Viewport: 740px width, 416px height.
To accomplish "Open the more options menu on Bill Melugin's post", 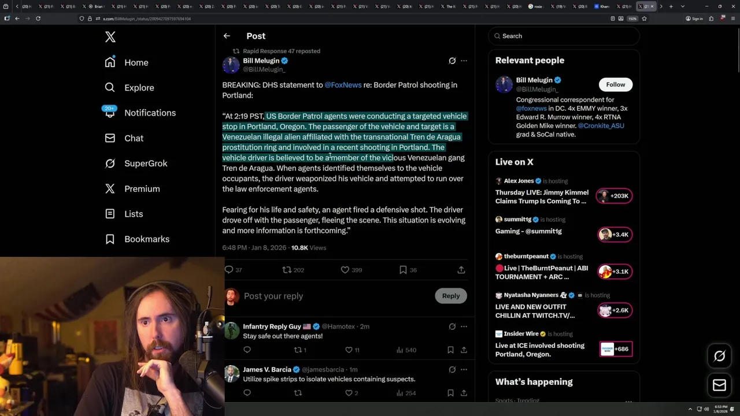I will point(464,61).
